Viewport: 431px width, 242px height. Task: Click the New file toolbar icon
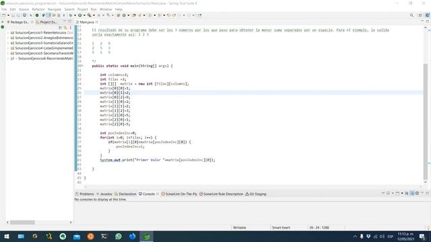click(x=4, y=15)
